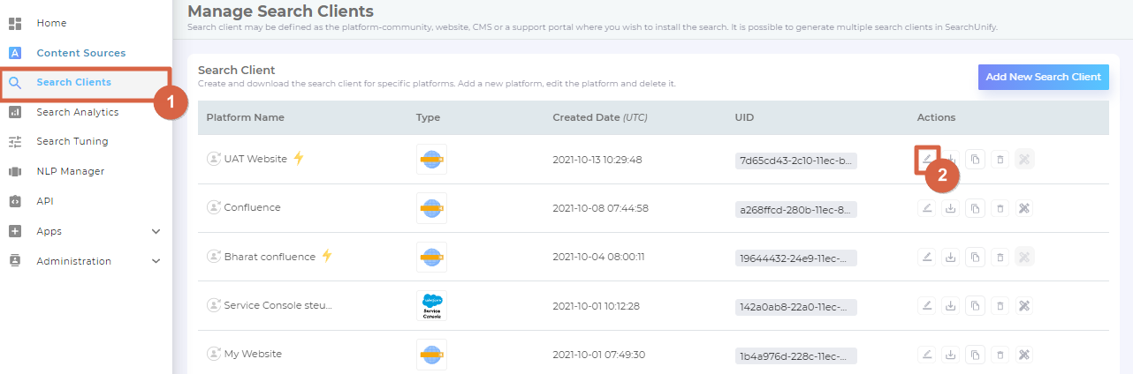Edit the My Website search client
Viewport: 1133px width, 374px height.
tap(926, 355)
